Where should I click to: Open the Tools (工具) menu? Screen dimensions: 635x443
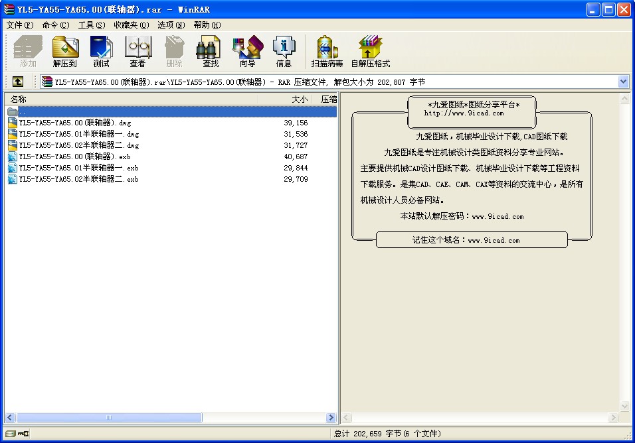point(92,25)
